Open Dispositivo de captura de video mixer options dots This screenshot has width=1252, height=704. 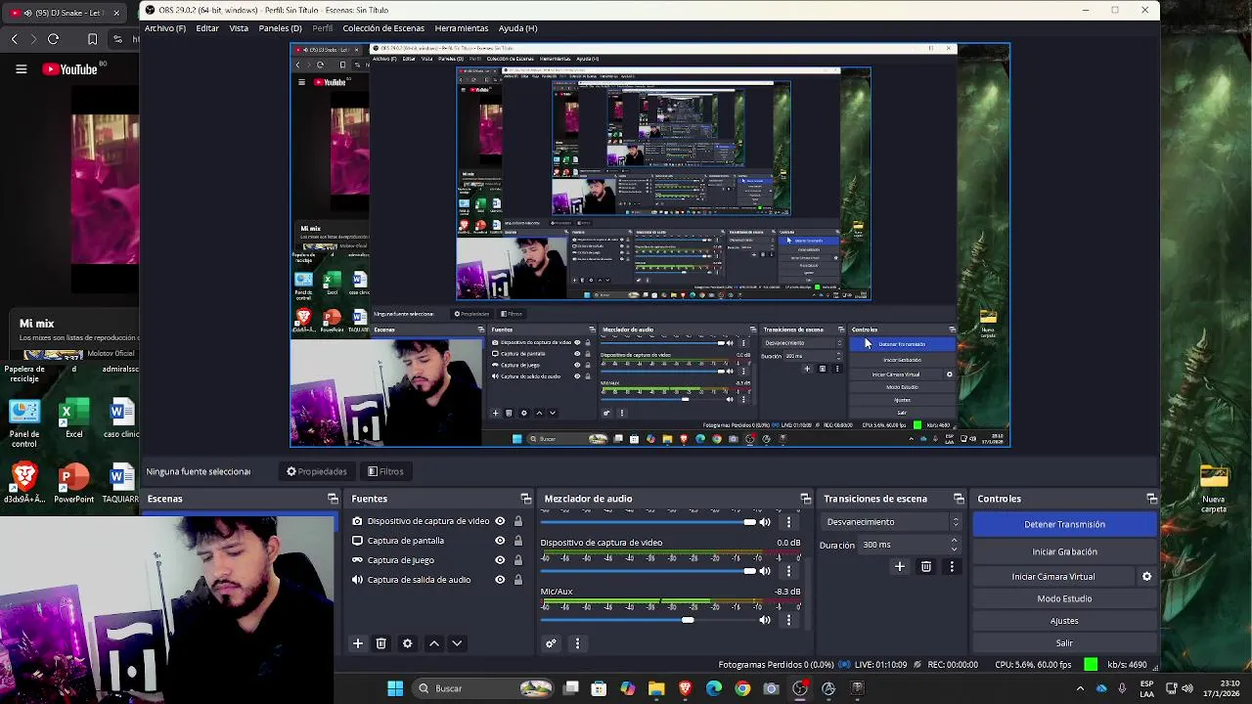[788, 571]
